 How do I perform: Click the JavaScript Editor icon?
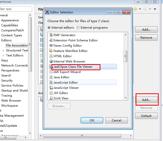(51, 83)
